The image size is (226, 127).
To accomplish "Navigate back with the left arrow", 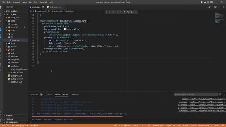I will [219, 7].
